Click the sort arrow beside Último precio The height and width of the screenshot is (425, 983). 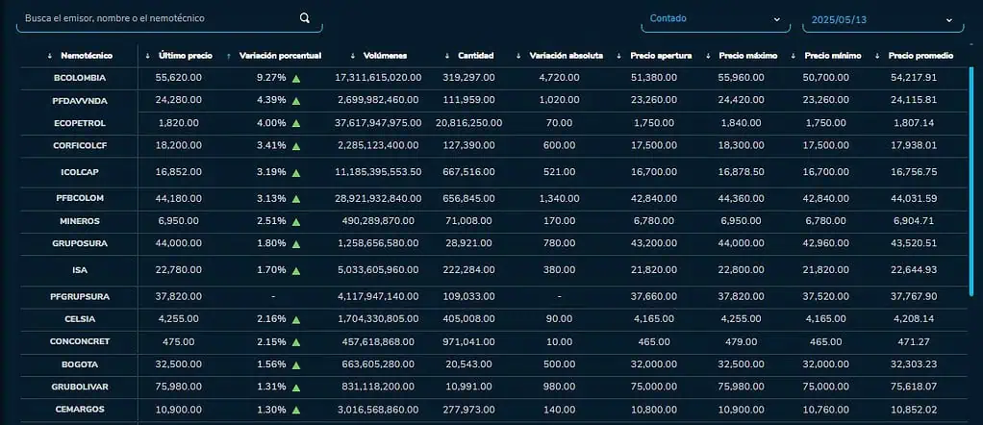point(147,56)
